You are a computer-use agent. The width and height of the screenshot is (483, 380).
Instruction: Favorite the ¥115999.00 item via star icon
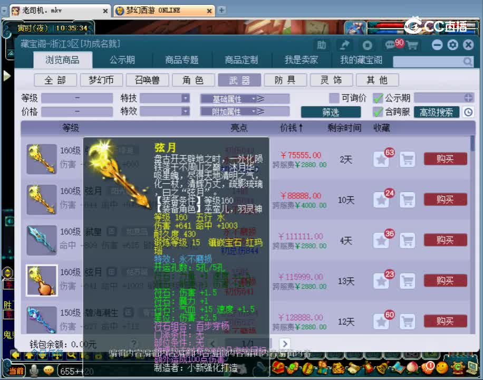click(x=381, y=281)
